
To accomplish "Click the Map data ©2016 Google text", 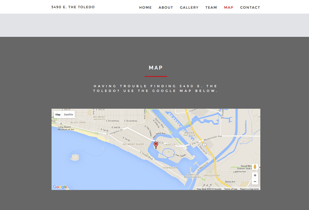I will tap(209, 189).
